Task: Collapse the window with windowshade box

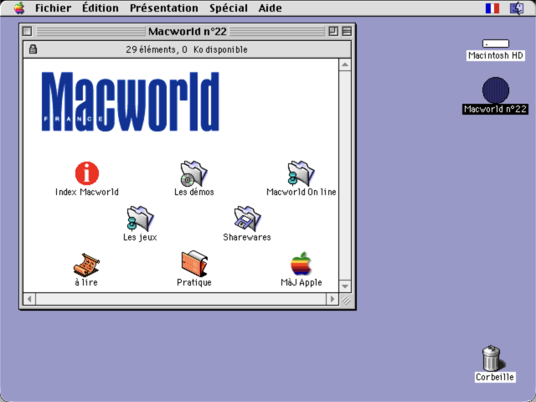Action: click(x=347, y=32)
